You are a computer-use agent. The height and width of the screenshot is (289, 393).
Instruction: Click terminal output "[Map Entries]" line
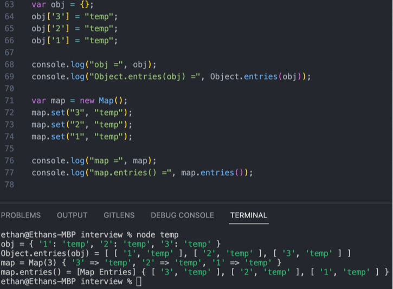(x=195, y=272)
